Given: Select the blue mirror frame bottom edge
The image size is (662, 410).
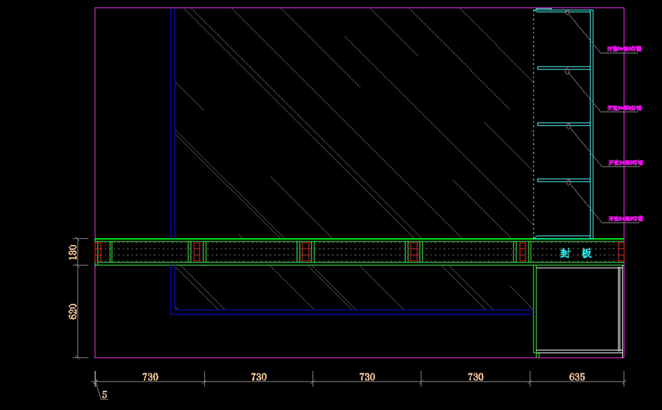Looking at the screenshot, I should (353, 312).
